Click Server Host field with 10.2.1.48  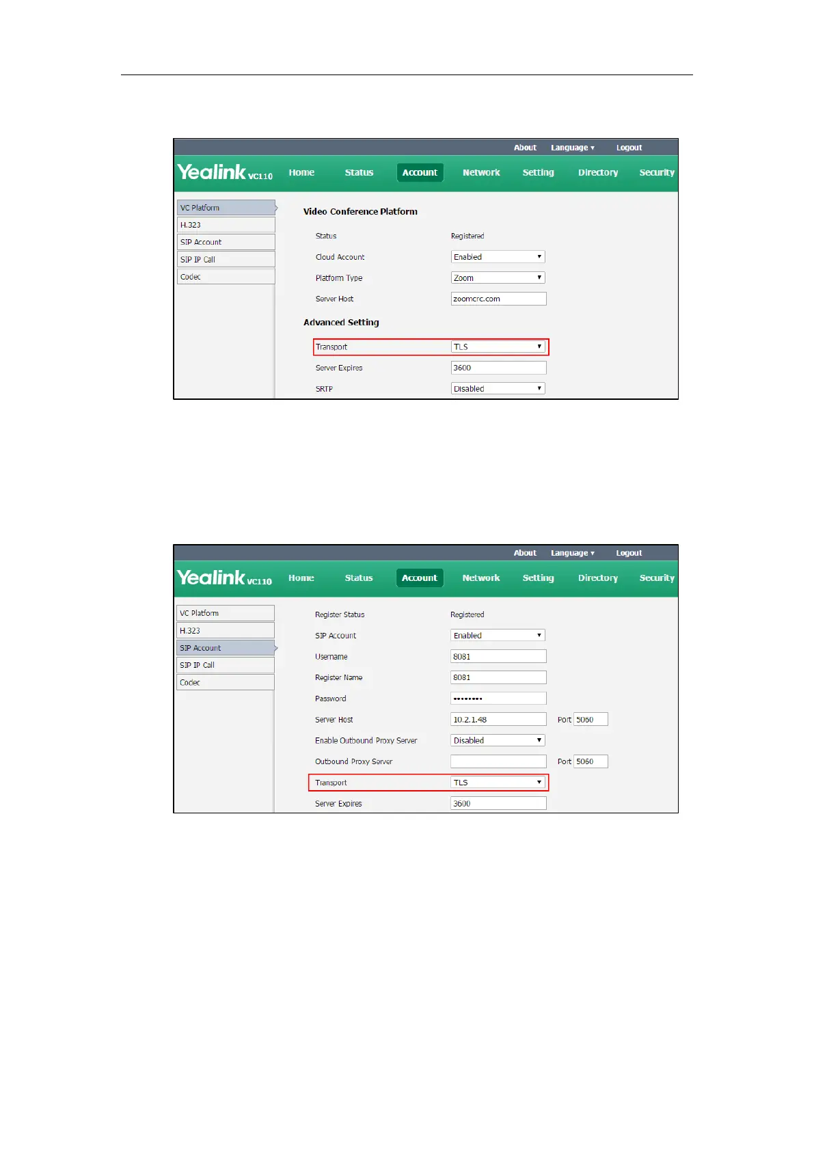pyautogui.click(x=499, y=719)
